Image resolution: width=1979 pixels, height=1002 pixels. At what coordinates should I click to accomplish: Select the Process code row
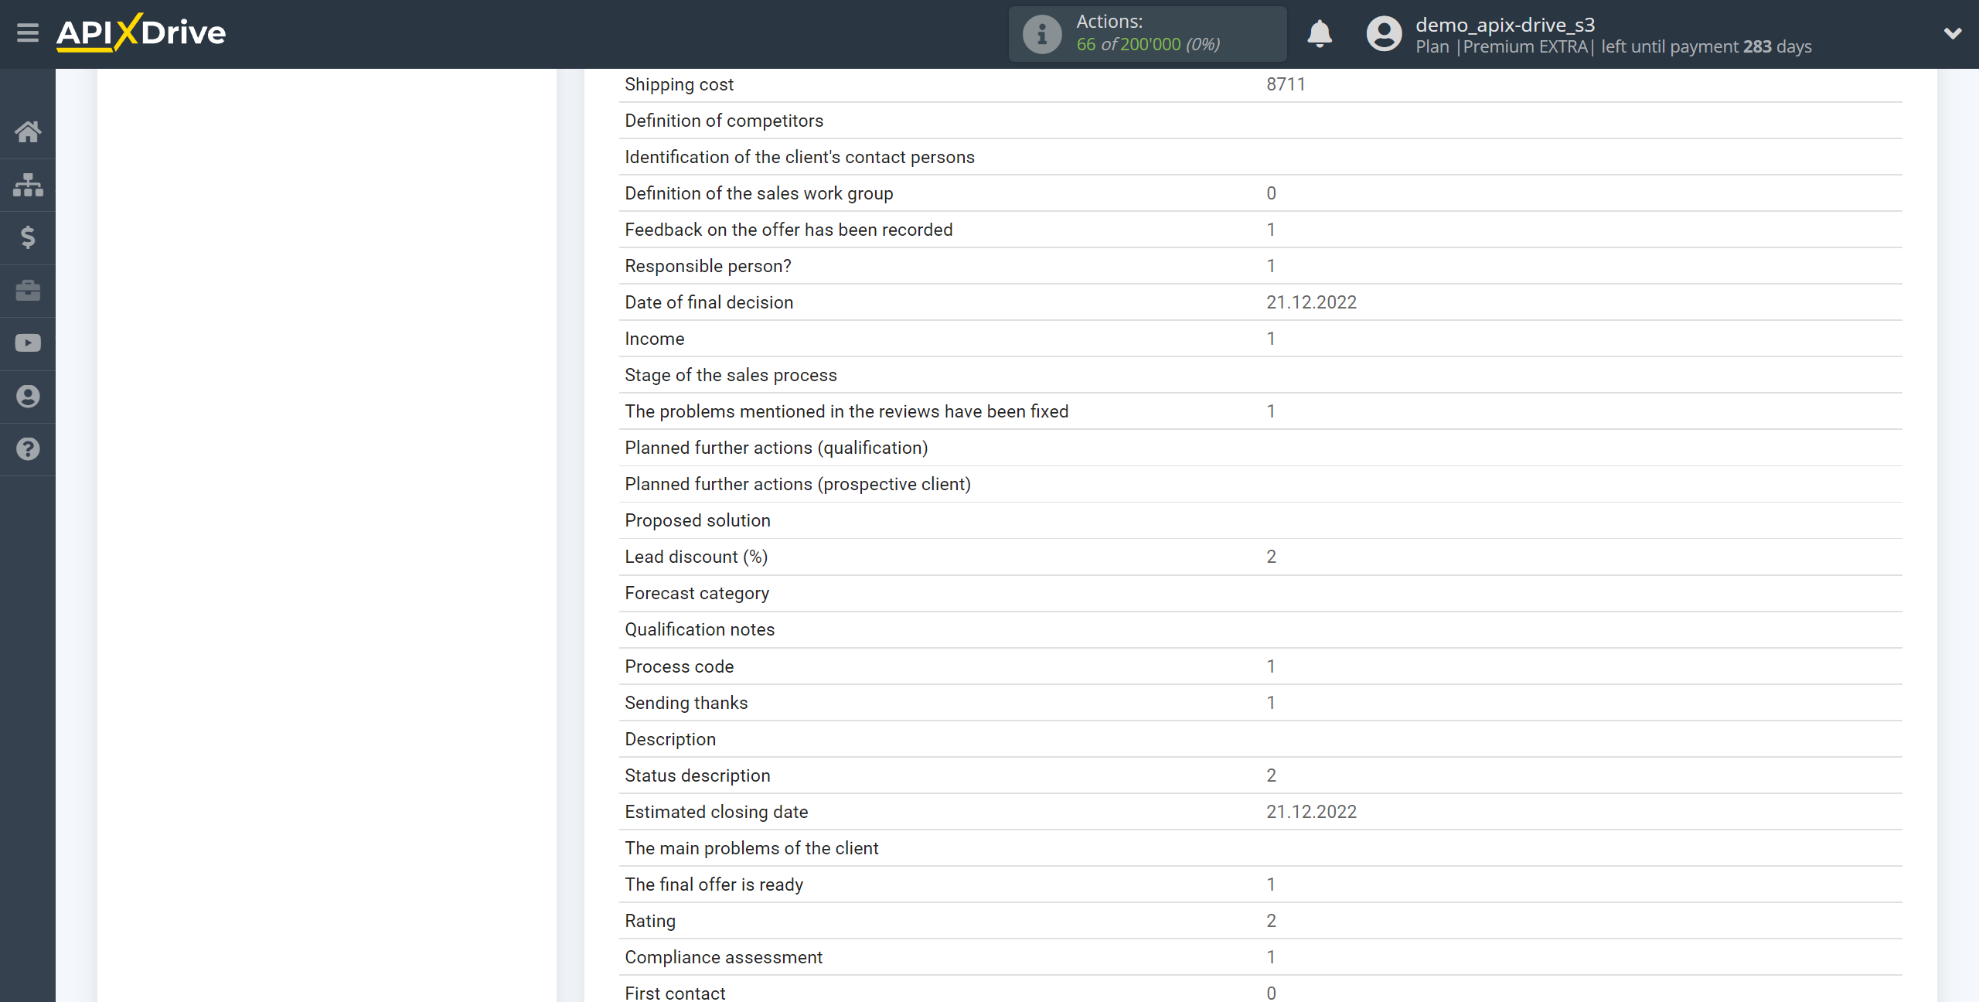1260,666
